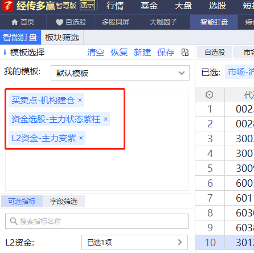Screen dimensions: 254x253
Task: Click the 清空 link
Action: coord(96,53)
